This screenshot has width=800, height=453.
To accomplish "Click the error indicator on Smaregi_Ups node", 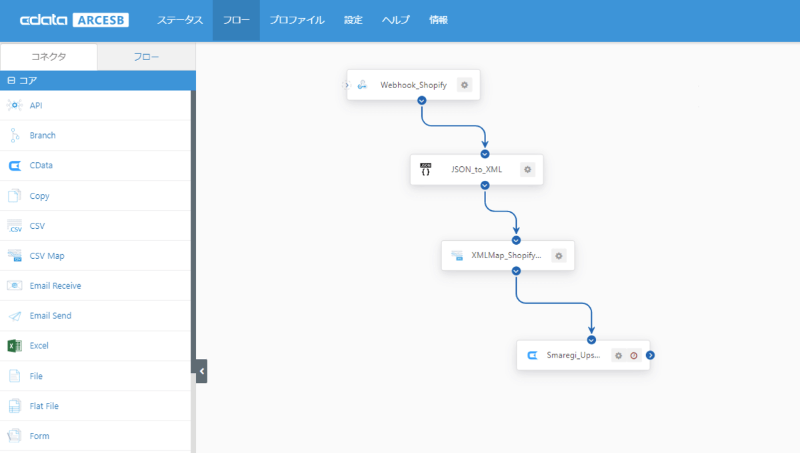I will pyautogui.click(x=634, y=355).
